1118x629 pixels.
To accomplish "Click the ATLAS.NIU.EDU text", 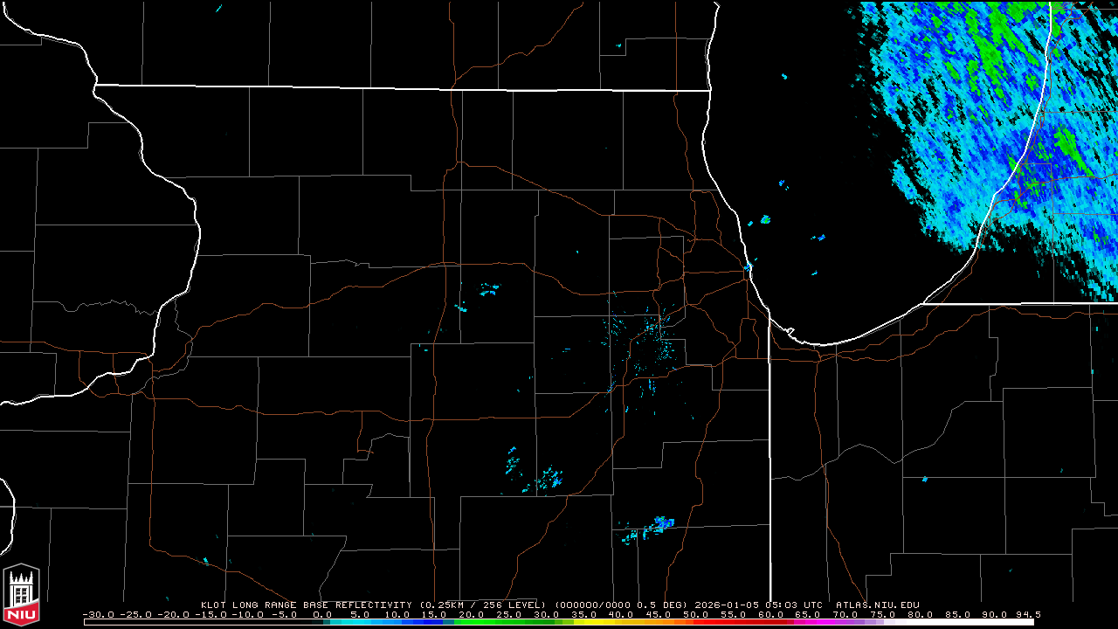I will tap(877, 605).
